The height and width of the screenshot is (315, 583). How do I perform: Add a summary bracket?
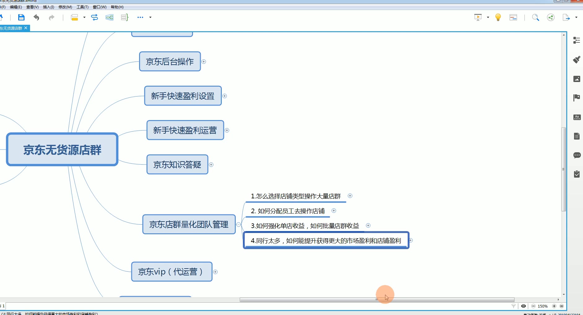pyautogui.click(x=125, y=17)
